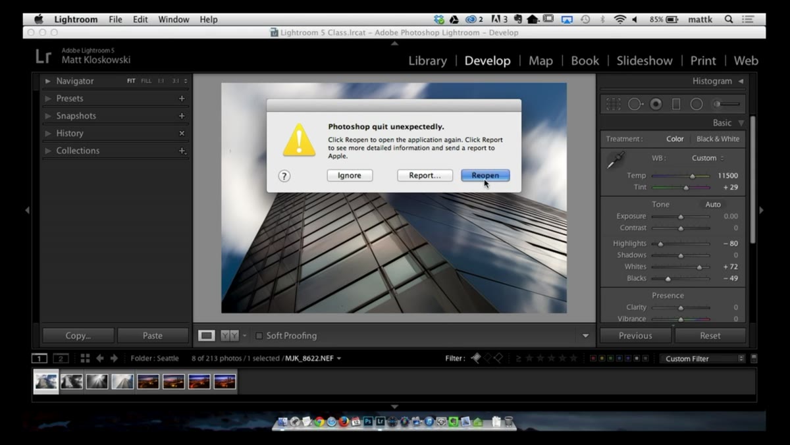Expand the Presets panel

48,98
